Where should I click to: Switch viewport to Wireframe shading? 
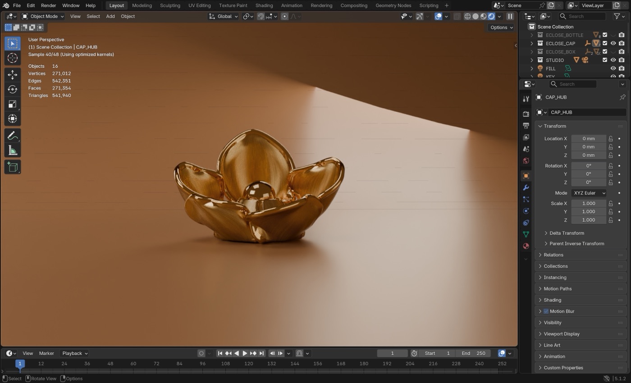pos(467,16)
